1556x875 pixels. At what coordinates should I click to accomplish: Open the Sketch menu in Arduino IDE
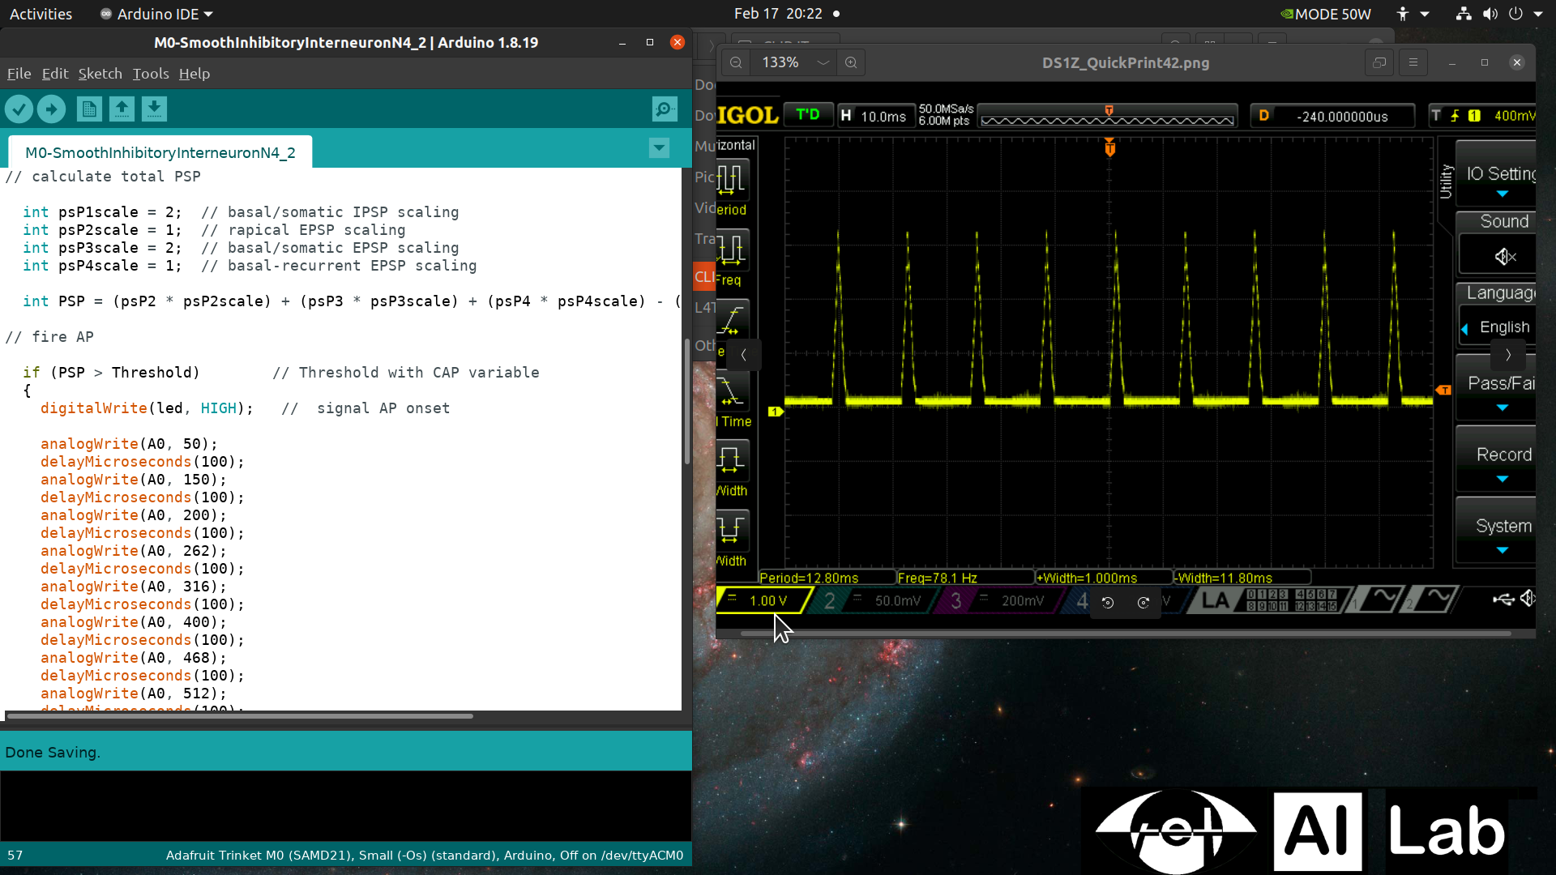click(x=100, y=73)
